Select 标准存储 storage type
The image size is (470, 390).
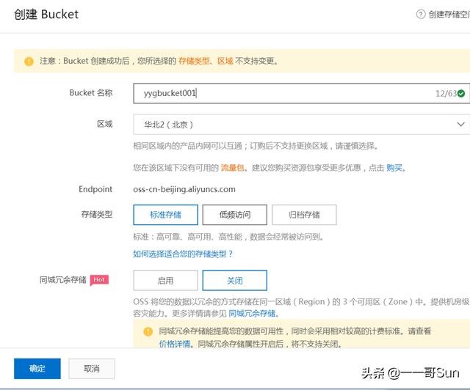(x=165, y=215)
